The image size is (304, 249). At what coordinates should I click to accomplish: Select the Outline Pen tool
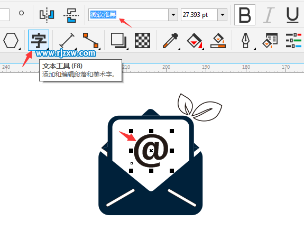[x=246, y=40]
